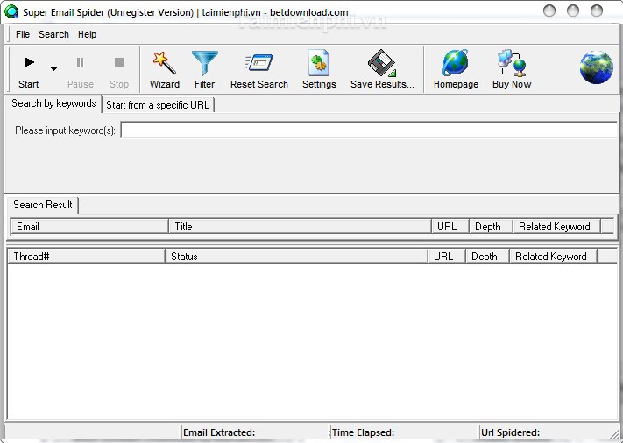Sort results by Email column header

pyautogui.click(x=88, y=226)
